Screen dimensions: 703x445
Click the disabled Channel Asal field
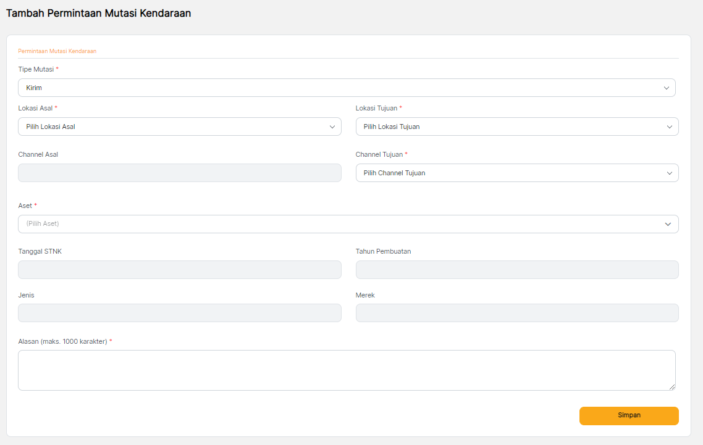click(x=179, y=173)
